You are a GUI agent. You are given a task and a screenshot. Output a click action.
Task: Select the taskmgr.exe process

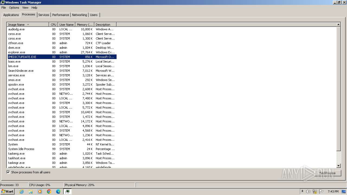tap(62, 163)
